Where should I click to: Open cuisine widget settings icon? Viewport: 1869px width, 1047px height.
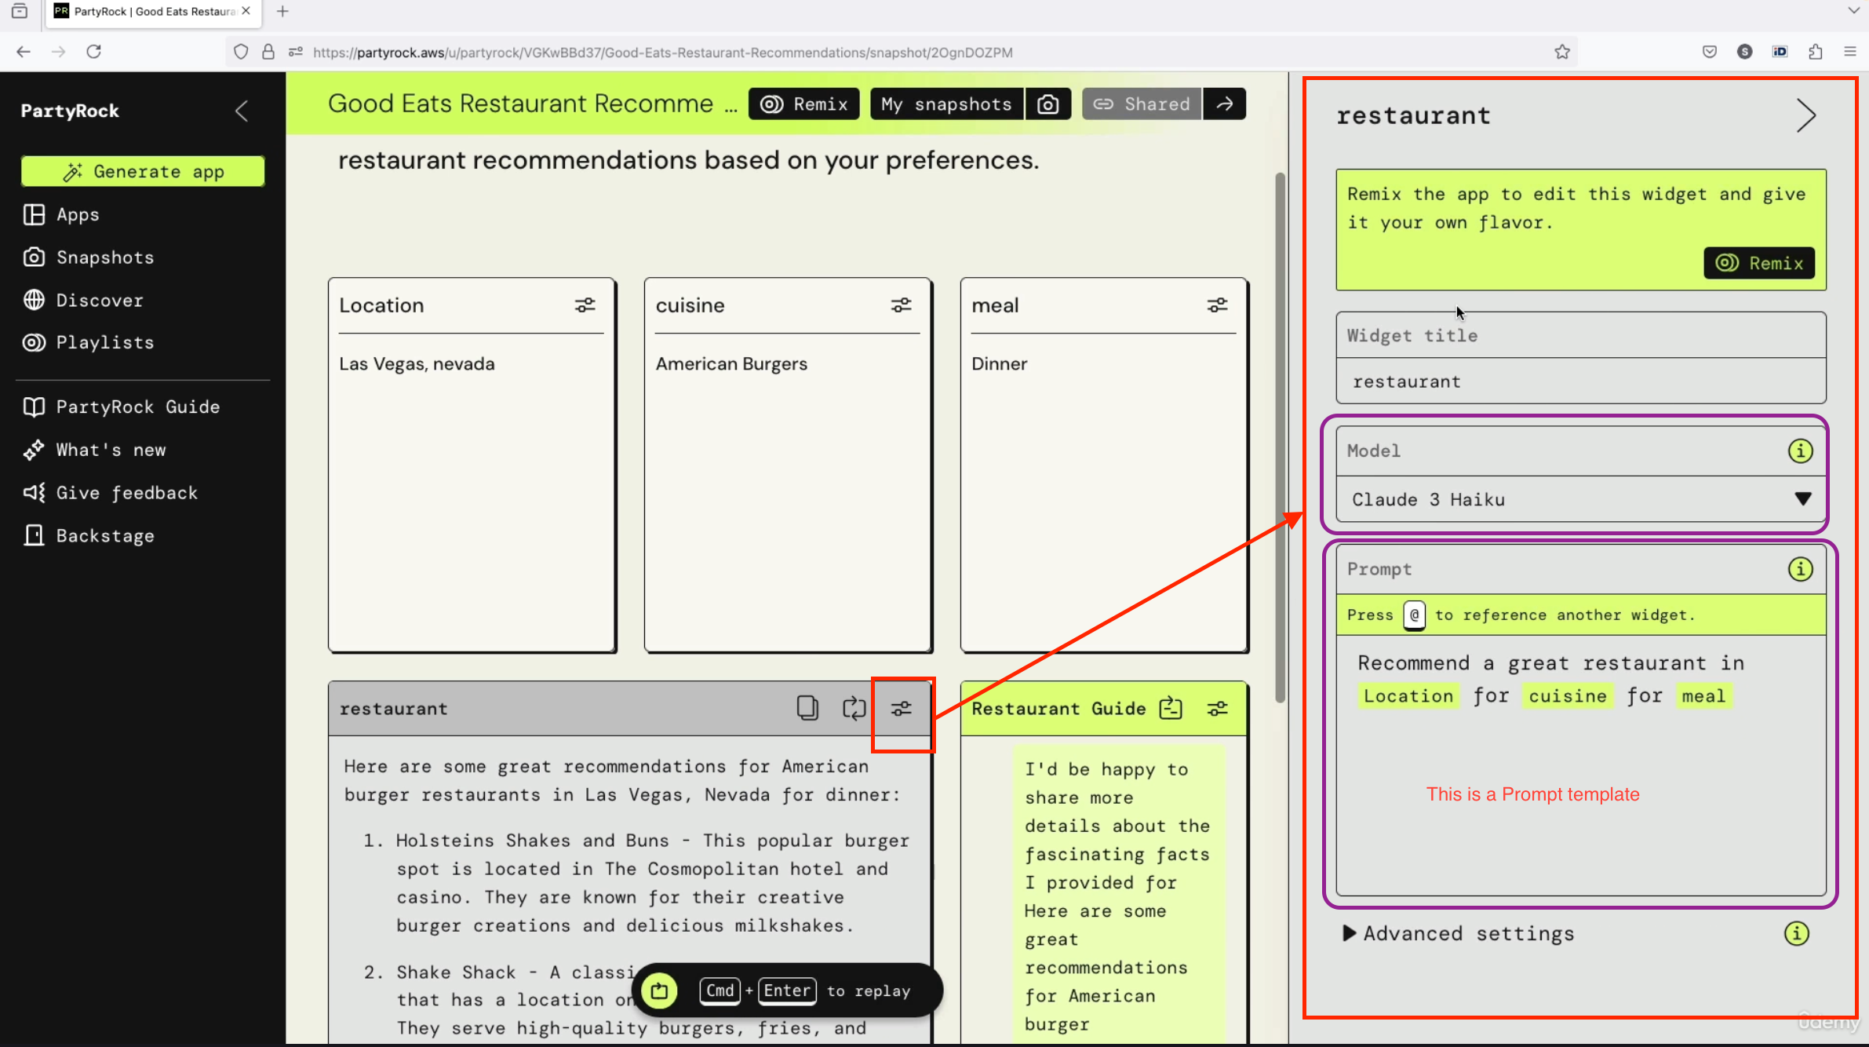[901, 305]
